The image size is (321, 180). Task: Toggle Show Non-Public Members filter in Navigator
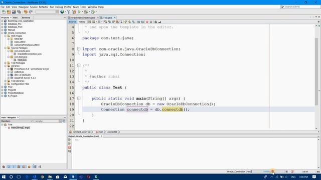(x=19, y=166)
